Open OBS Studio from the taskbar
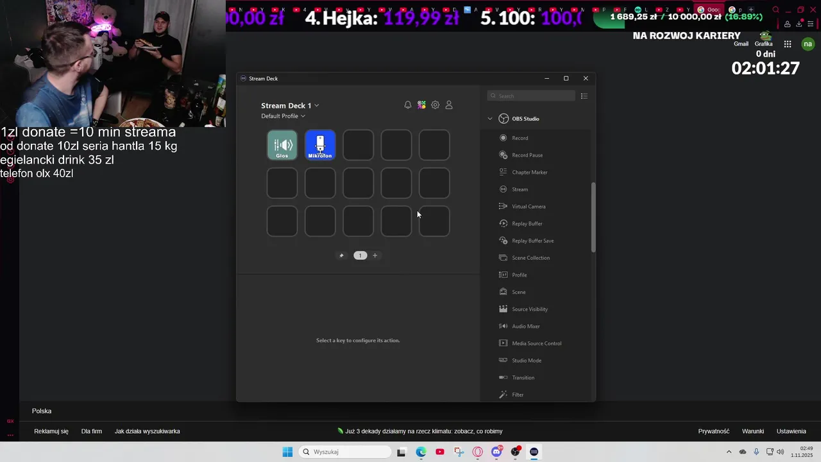This screenshot has height=462, width=821. [515, 452]
